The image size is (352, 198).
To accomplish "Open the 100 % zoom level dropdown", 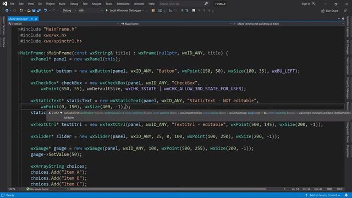I will pyautogui.click(x=14, y=189).
